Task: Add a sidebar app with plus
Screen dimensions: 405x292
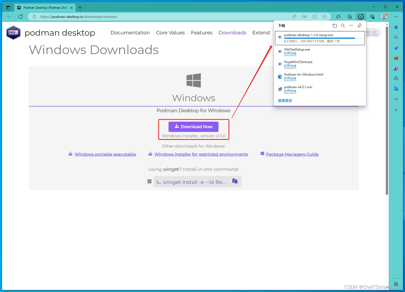Action: pyautogui.click(x=396, y=110)
